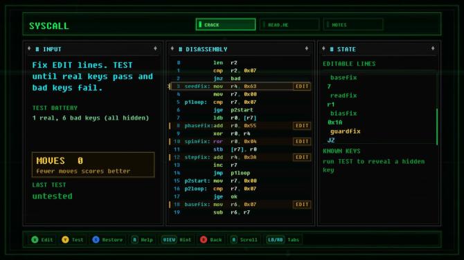Screen dimensions: 464x260
Task: Select line 14 jmp p1loop
Action: [240, 173]
